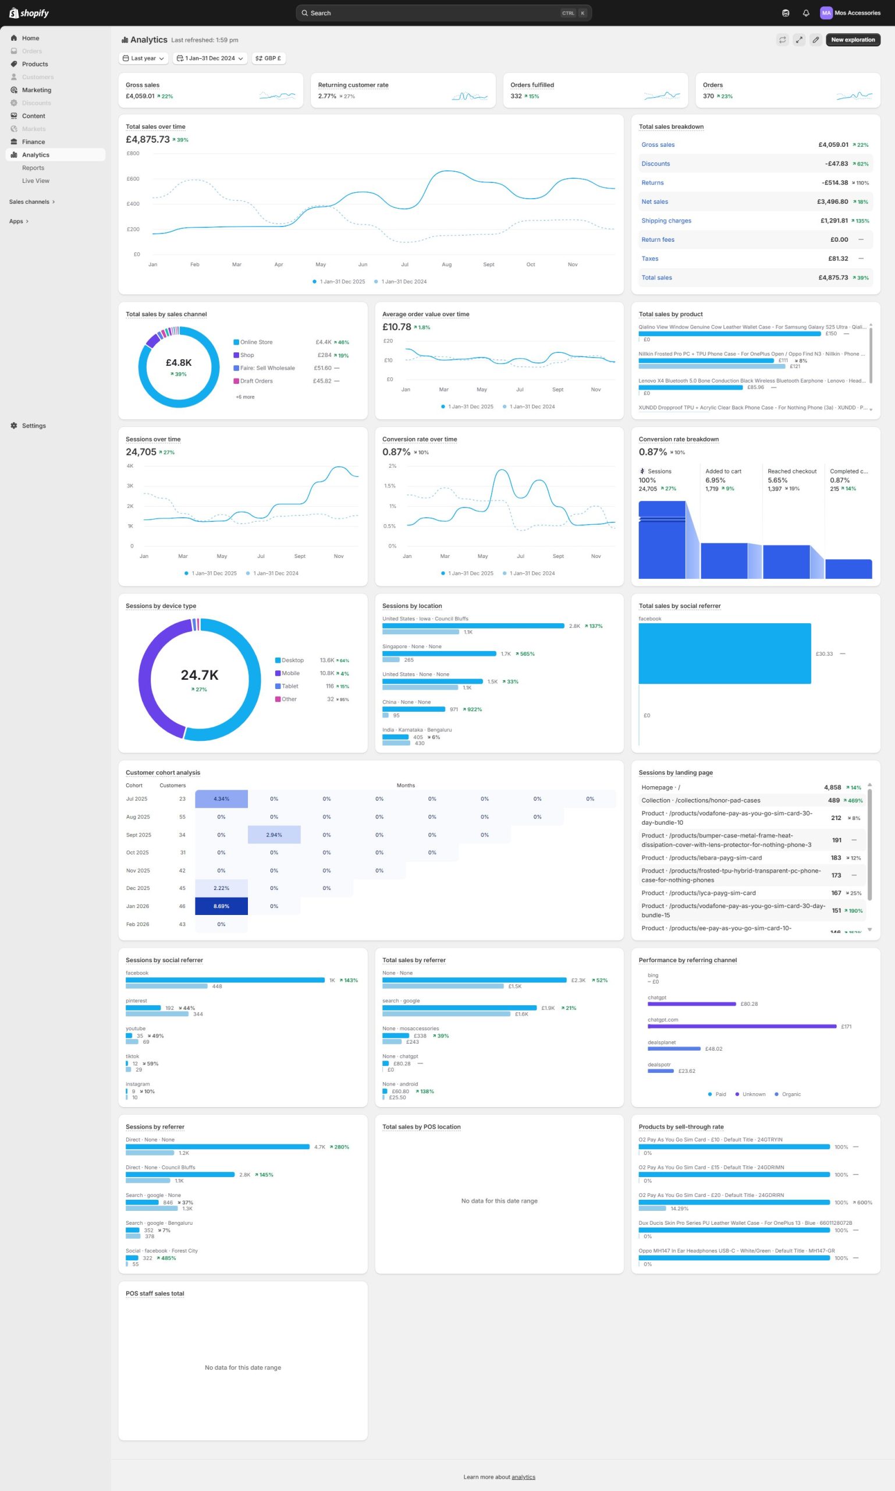Expand the Apps section in sidebar
This screenshot has height=1491, width=895.
point(19,221)
